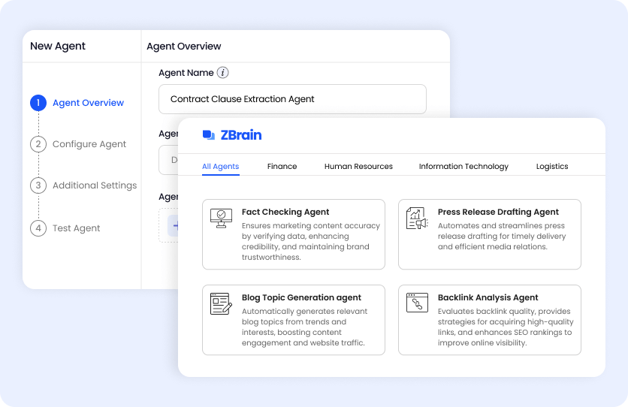This screenshot has width=628, height=407.
Task: Click the Fact Checking Agent monitor icon
Action: point(221,218)
